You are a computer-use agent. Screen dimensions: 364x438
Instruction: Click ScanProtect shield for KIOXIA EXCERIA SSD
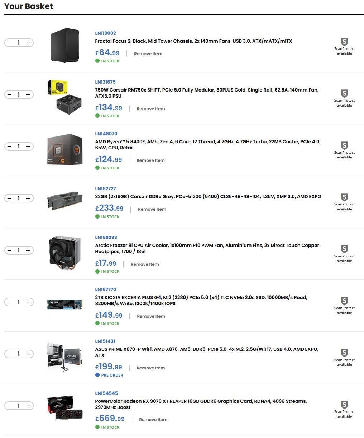pos(344,301)
